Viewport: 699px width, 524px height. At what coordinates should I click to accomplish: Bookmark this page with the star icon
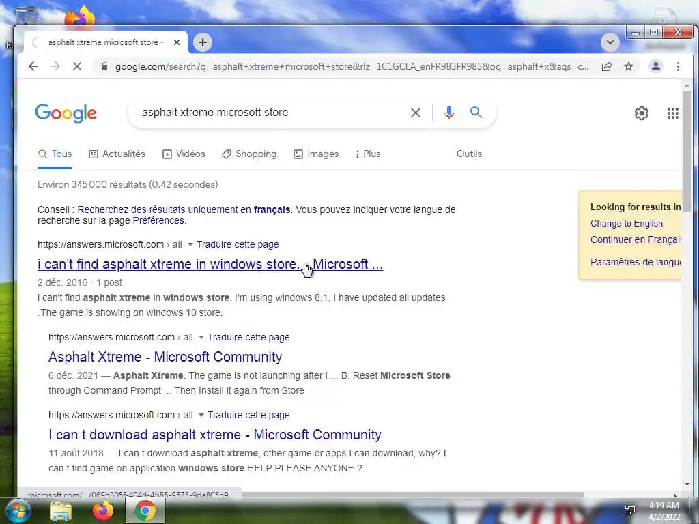[629, 66]
